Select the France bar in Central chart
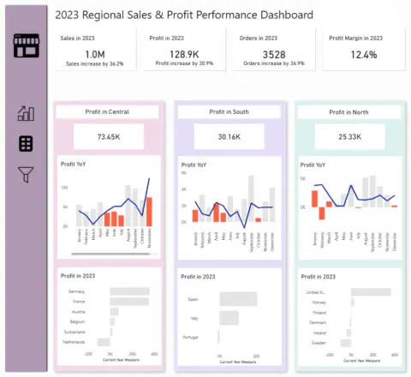 [129, 302]
